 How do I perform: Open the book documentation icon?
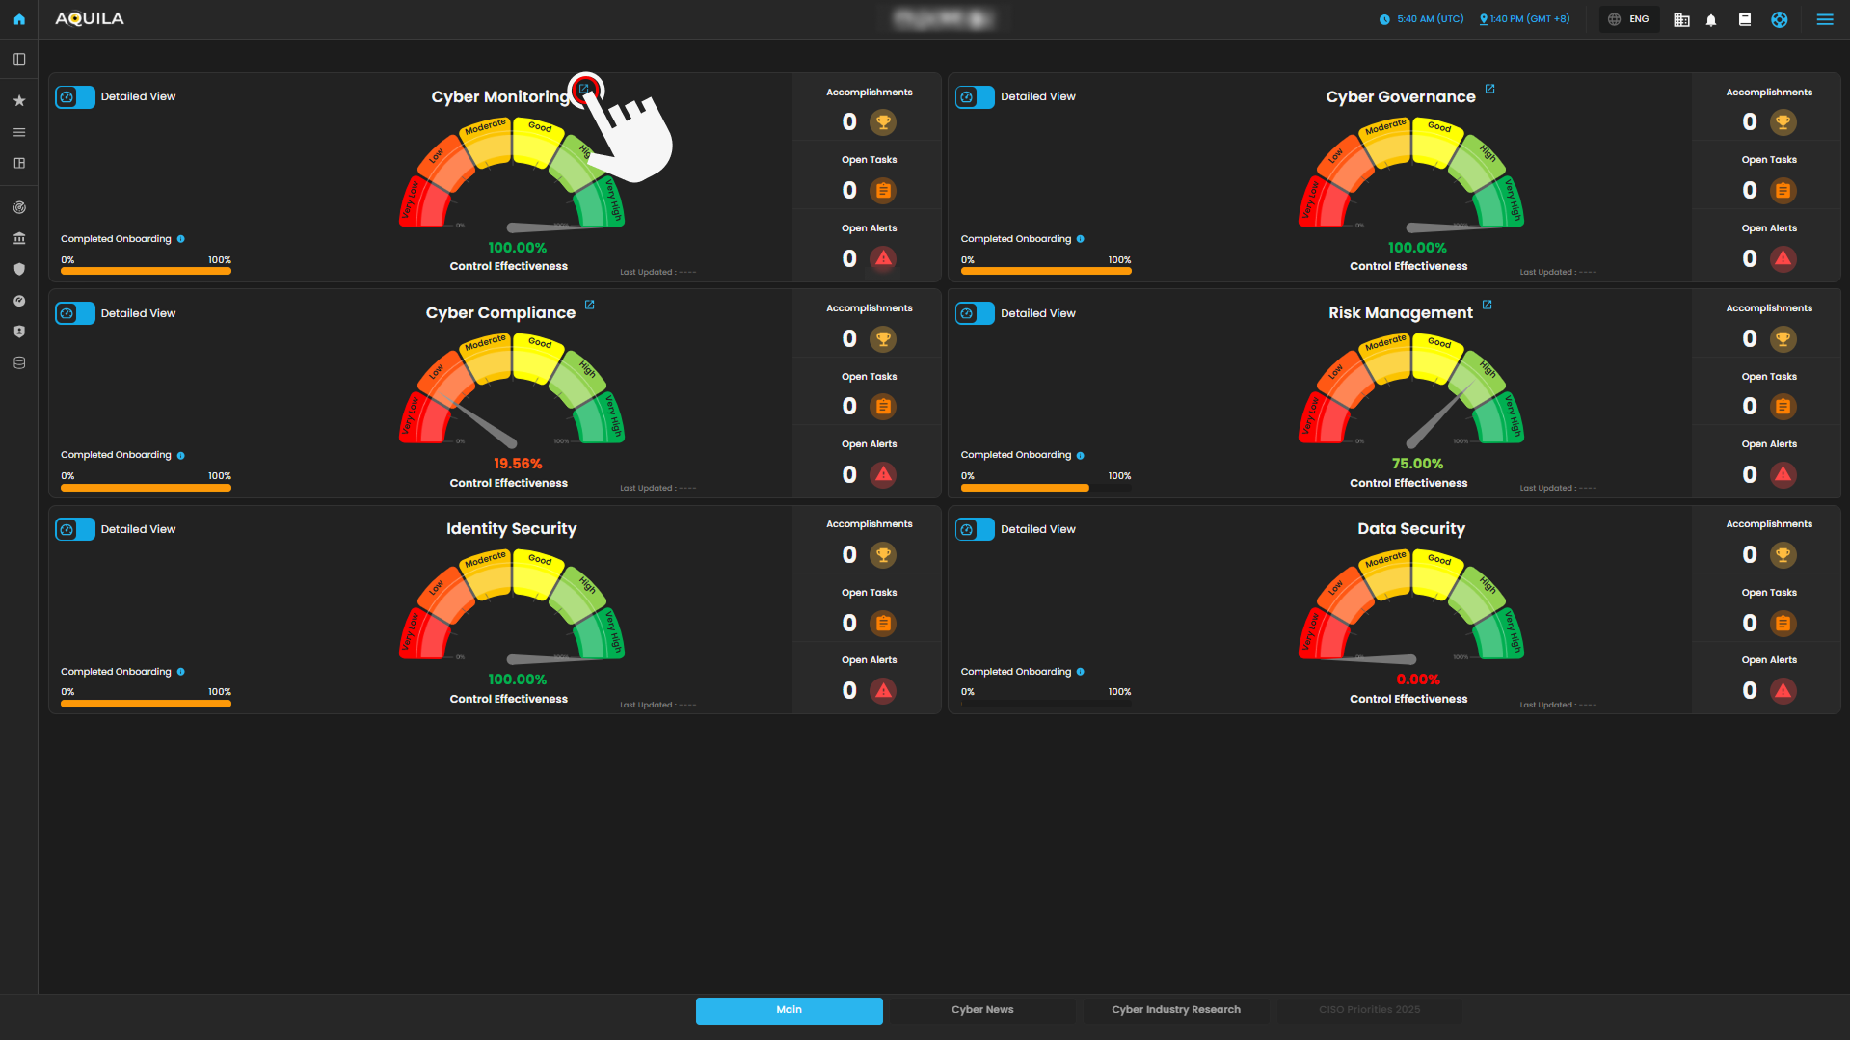coord(1744,19)
